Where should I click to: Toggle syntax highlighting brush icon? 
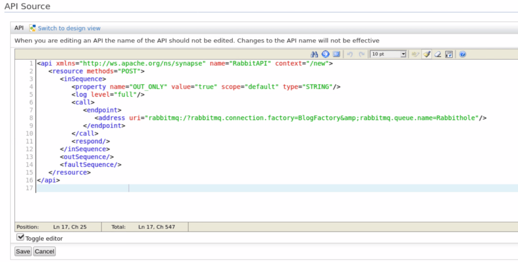[x=426, y=54]
